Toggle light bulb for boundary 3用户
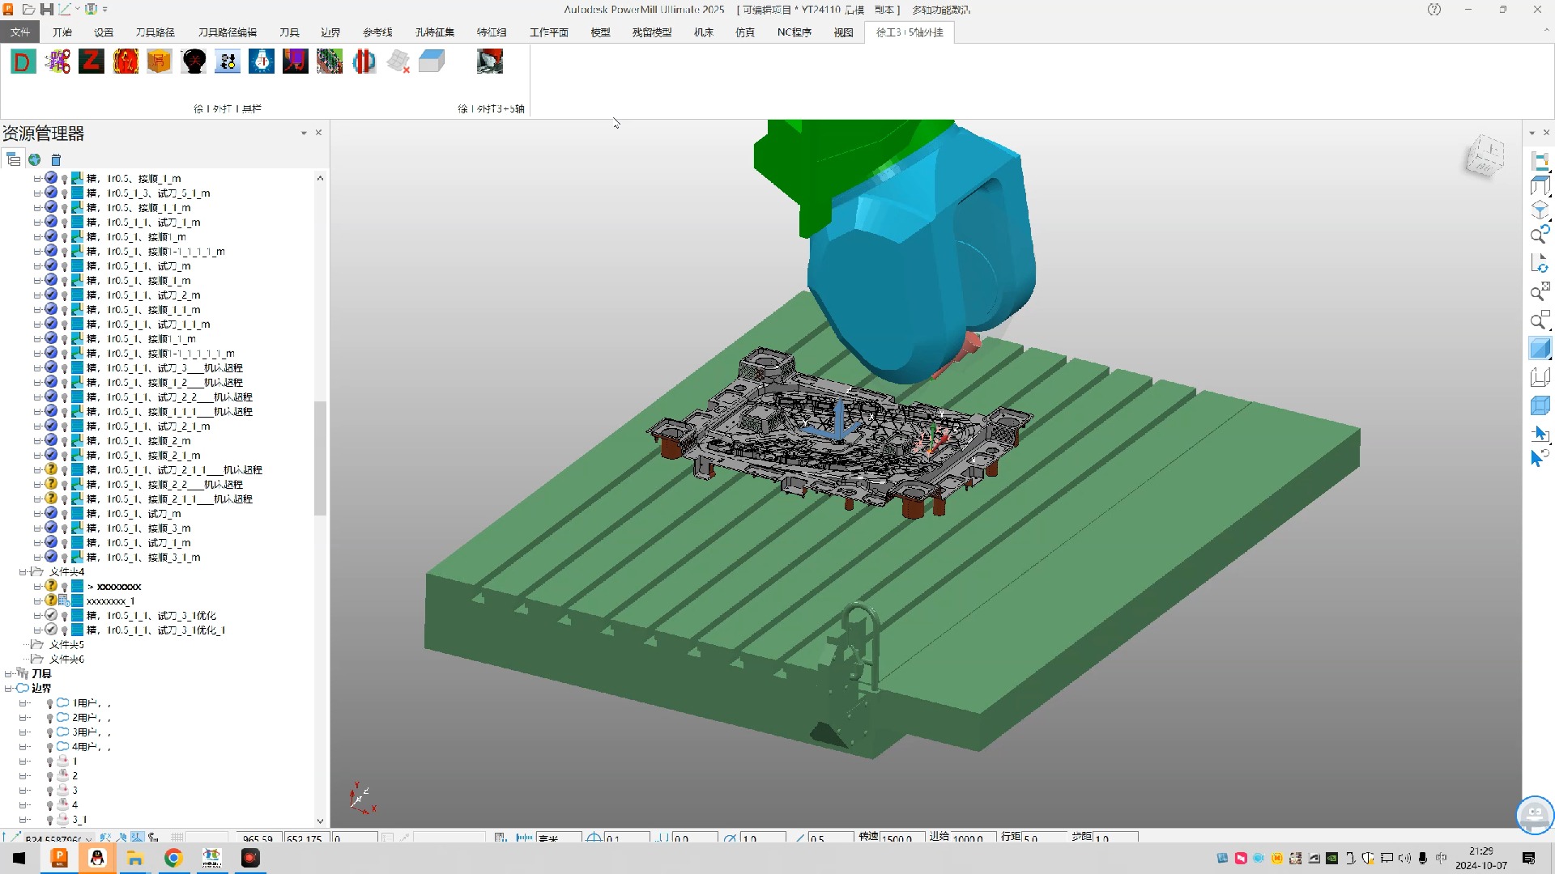 pos(50,732)
